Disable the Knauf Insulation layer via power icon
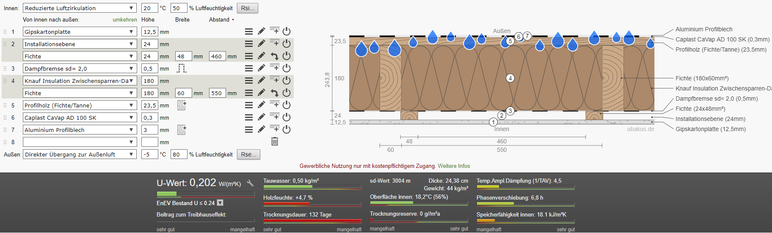 click(x=287, y=80)
